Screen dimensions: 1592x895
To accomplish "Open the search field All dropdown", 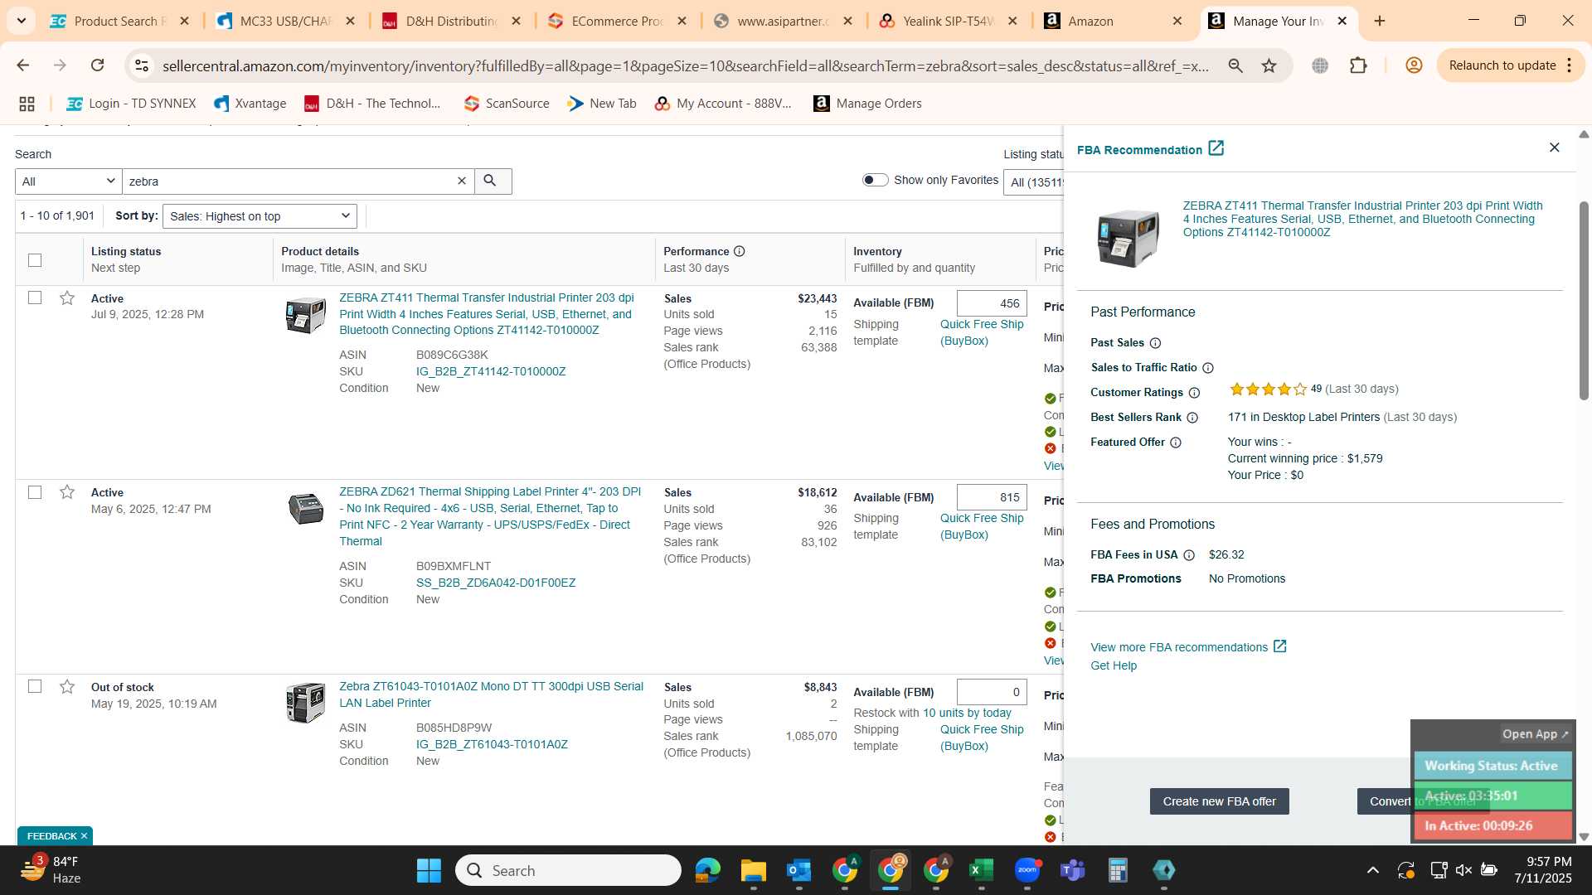I will pos(69,181).
